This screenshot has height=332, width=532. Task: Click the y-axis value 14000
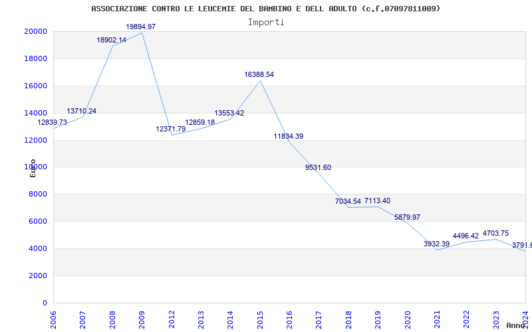[x=35, y=113]
